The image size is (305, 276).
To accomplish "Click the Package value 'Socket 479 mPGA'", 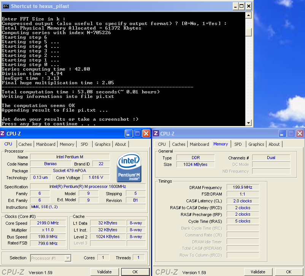I will (x=70, y=170).
